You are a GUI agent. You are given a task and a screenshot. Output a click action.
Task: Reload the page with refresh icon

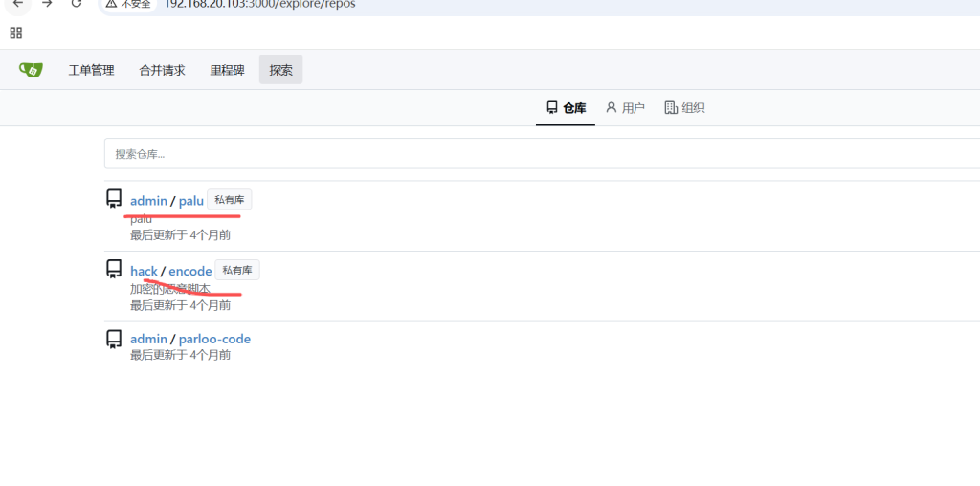(x=77, y=4)
